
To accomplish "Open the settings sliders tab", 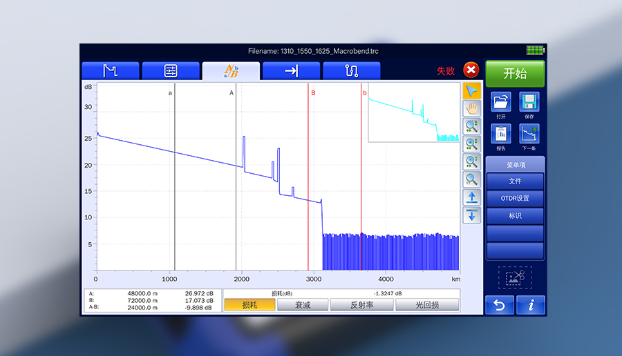I will (x=171, y=71).
